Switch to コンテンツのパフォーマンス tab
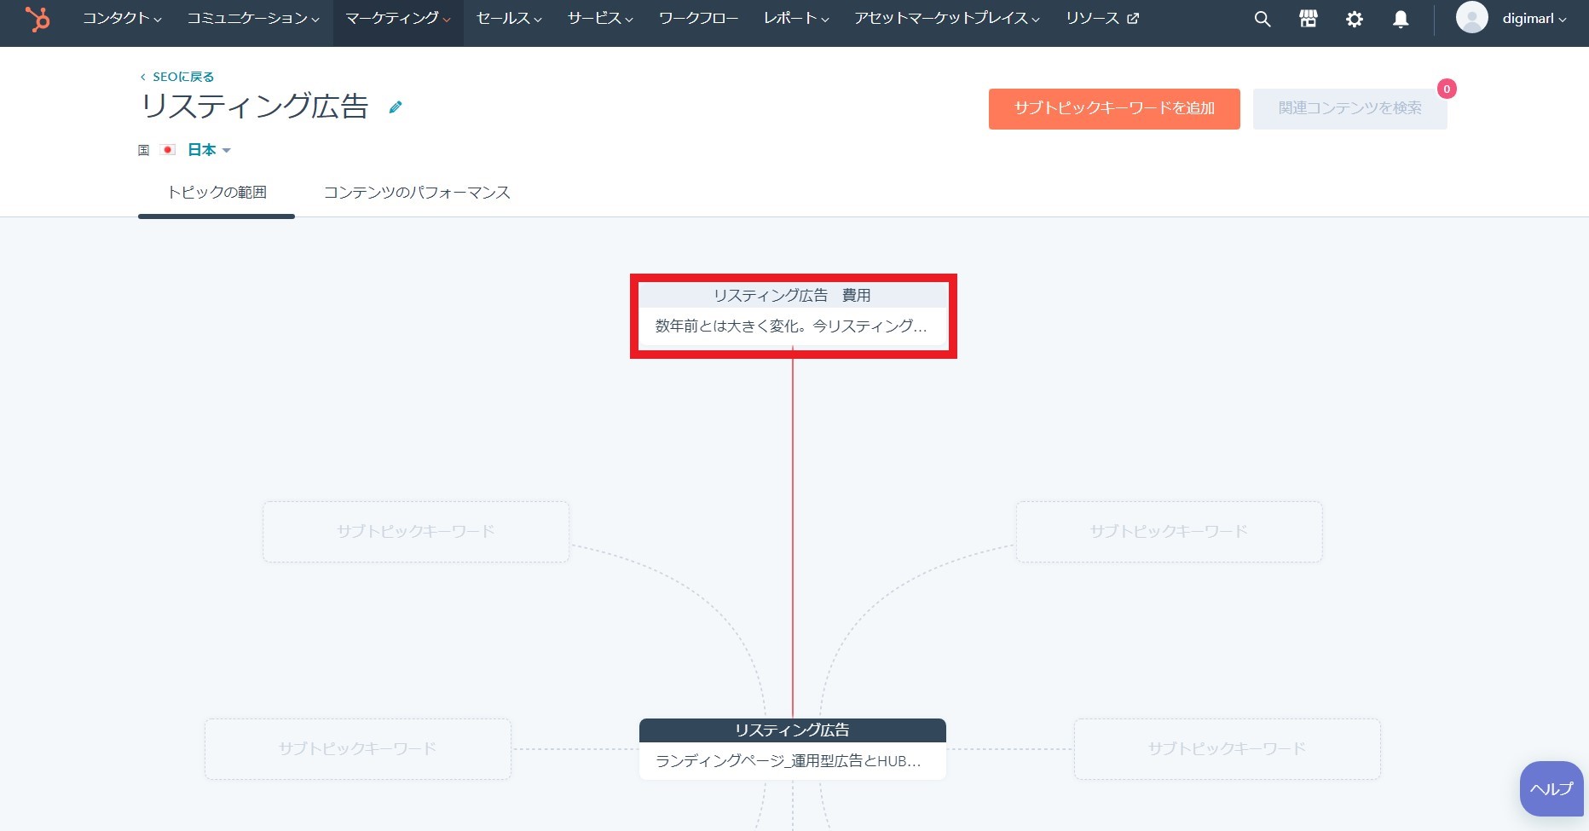This screenshot has height=831, width=1589. (x=417, y=193)
